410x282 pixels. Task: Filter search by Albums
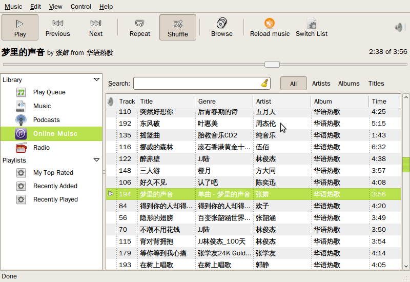coord(348,84)
